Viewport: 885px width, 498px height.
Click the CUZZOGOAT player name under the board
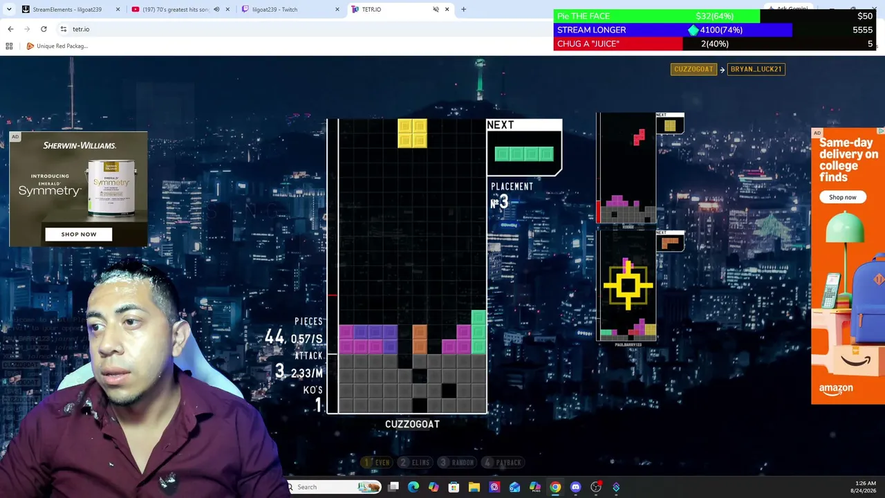412,424
